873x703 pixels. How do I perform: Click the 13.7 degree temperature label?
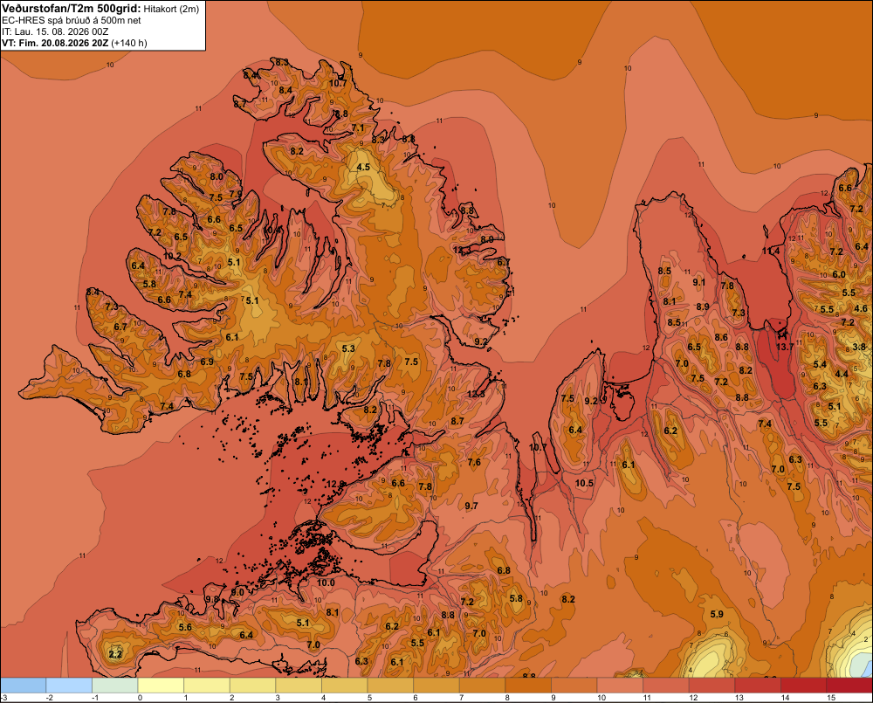785,347
